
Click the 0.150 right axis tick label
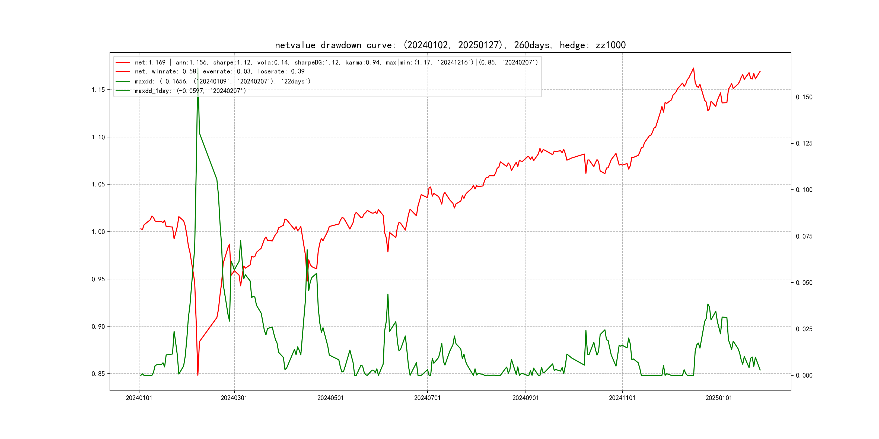804,97
